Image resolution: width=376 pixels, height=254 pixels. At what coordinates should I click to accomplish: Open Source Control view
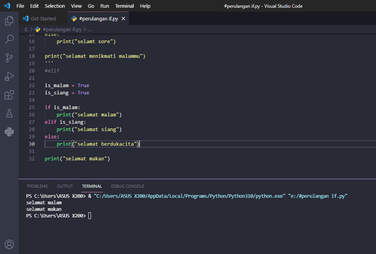(x=9, y=58)
